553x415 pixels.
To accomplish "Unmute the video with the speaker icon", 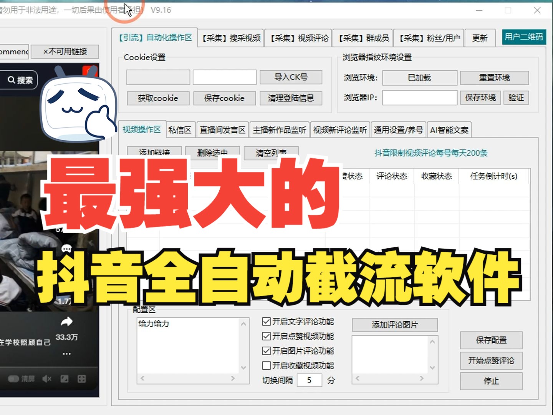I will click(x=47, y=379).
